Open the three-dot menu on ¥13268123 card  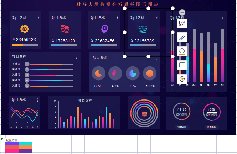click(x=77, y=17)
